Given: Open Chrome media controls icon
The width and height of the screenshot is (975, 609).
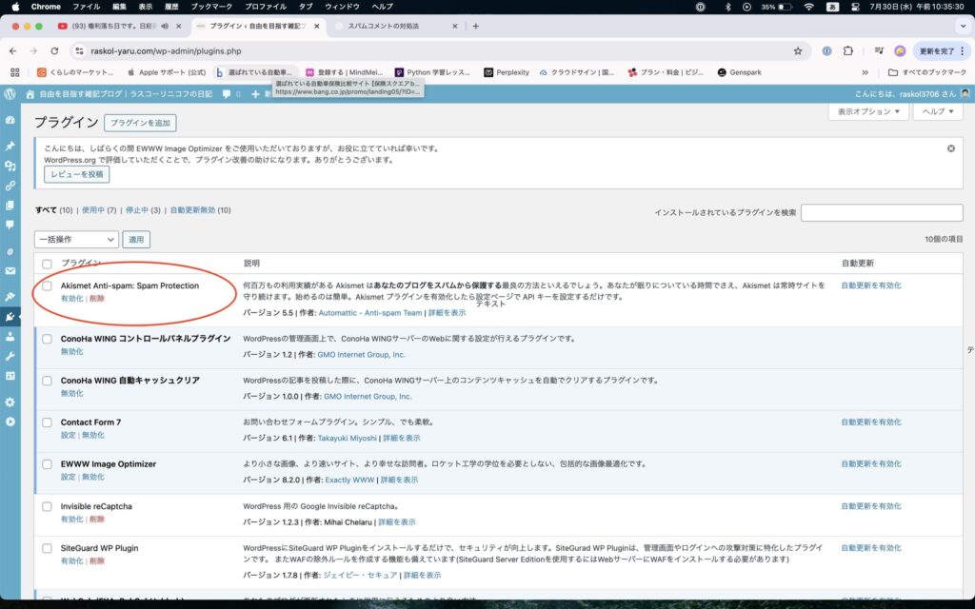Looking at the screenshot, I should pos(879,51).
